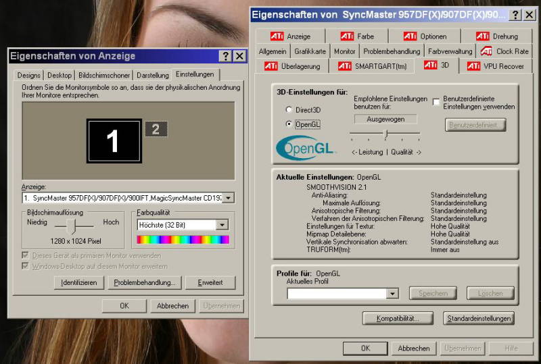541x364 pixels.
Task: Open the ATI Optionen tab
Action: point(425,36)
